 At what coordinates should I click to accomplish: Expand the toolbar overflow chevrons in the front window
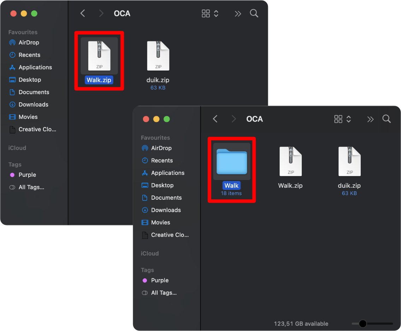(370, 119)
